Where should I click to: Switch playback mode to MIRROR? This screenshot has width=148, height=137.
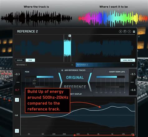tap(20, 60)
